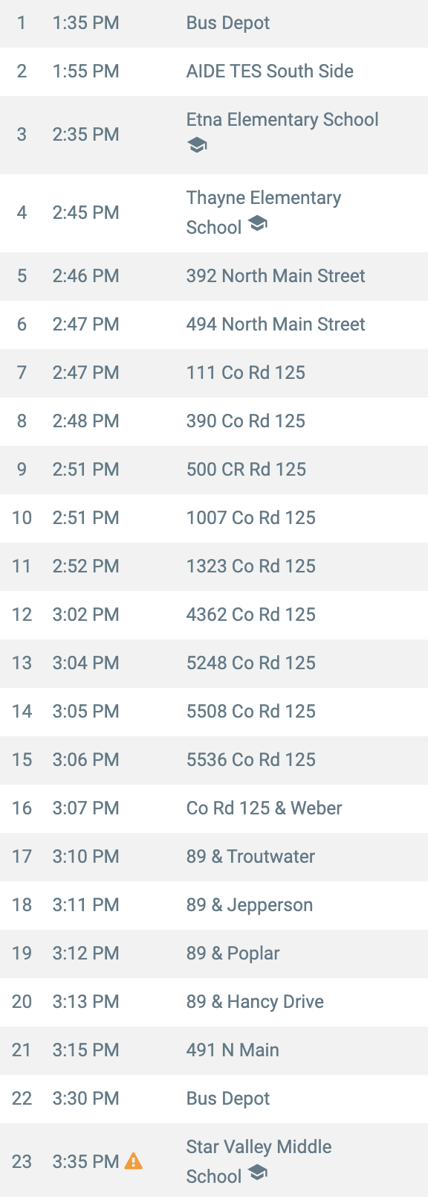The height and width of the screenshot is (1197, 428).
Task: Click the orange warning triangle at 3:35 PM
Action: [x=133, y=1161]
